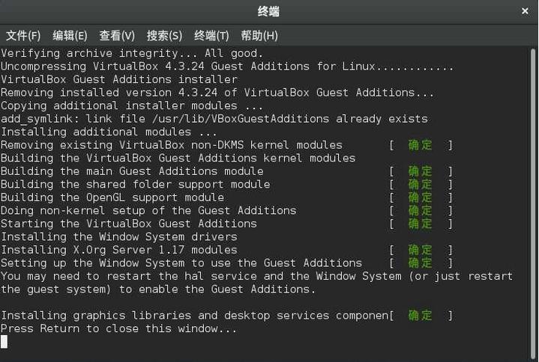Click 确定 status beside main Guest Additions module
Image resolution: width=539 pixels, height=362 pixels.
point(420,171)
